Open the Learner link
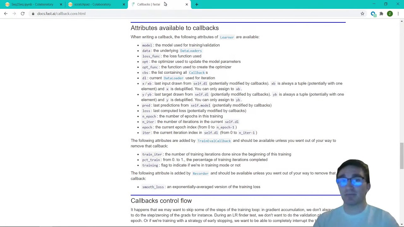Screen dimensions: 404x227 click(x=227, y=37)
